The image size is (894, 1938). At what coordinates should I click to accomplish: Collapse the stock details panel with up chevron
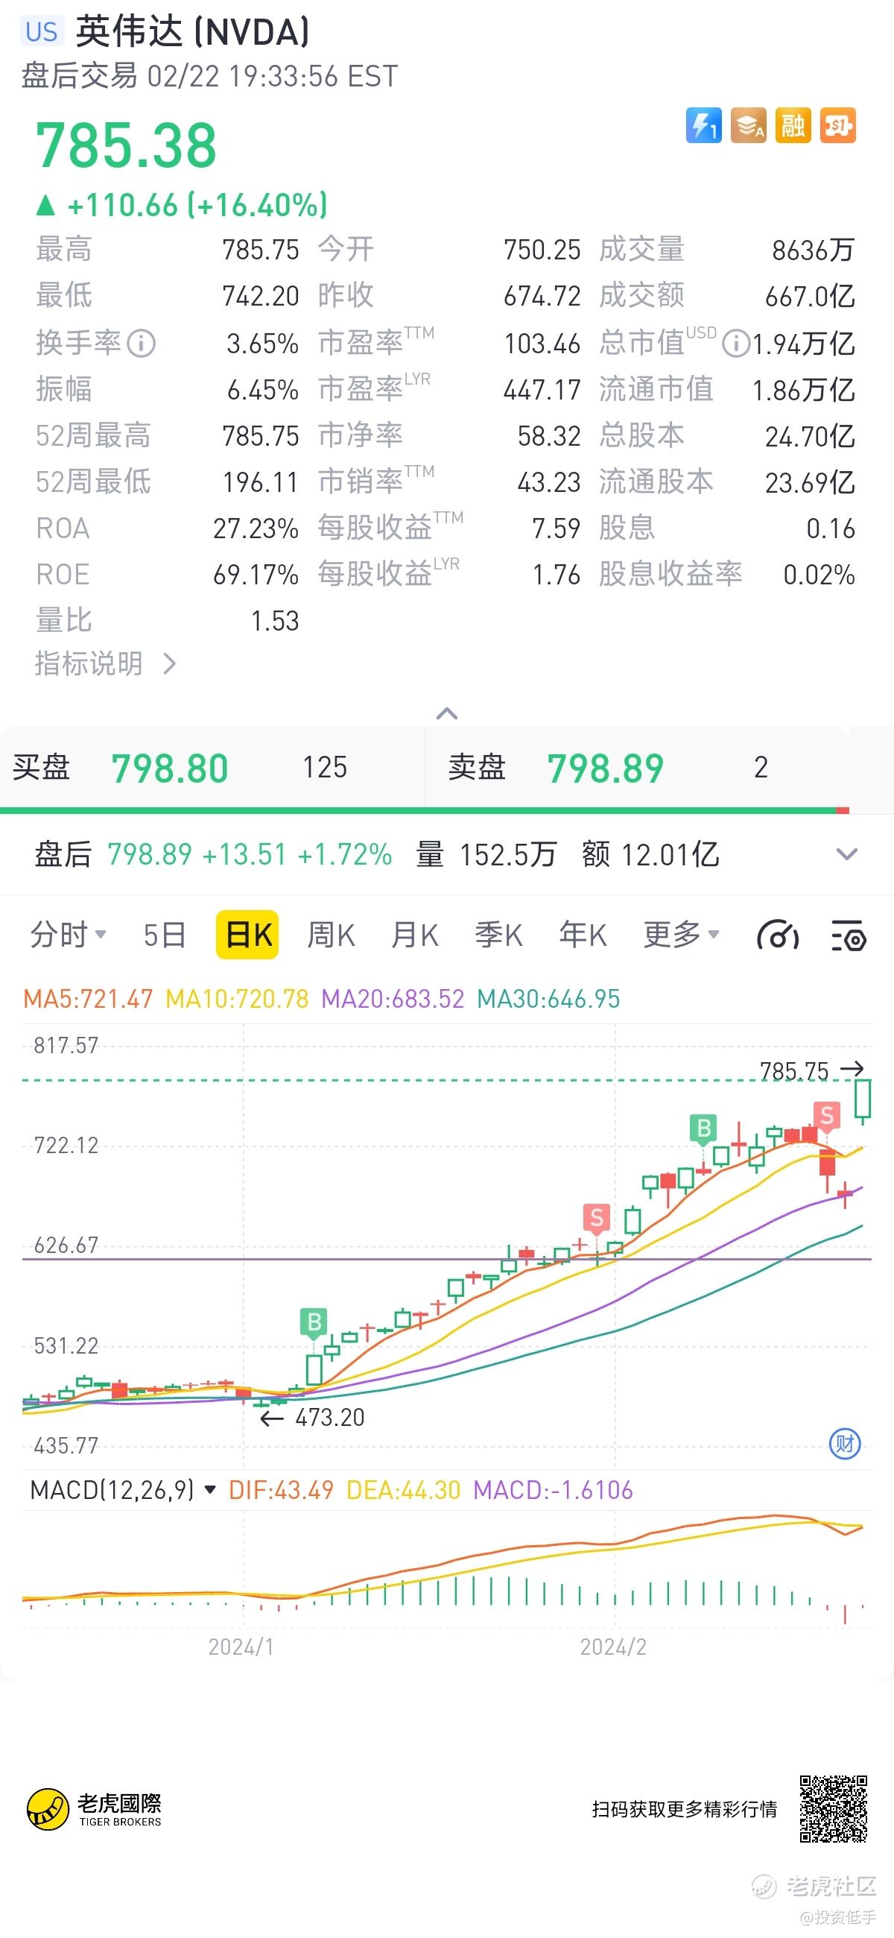446,713
